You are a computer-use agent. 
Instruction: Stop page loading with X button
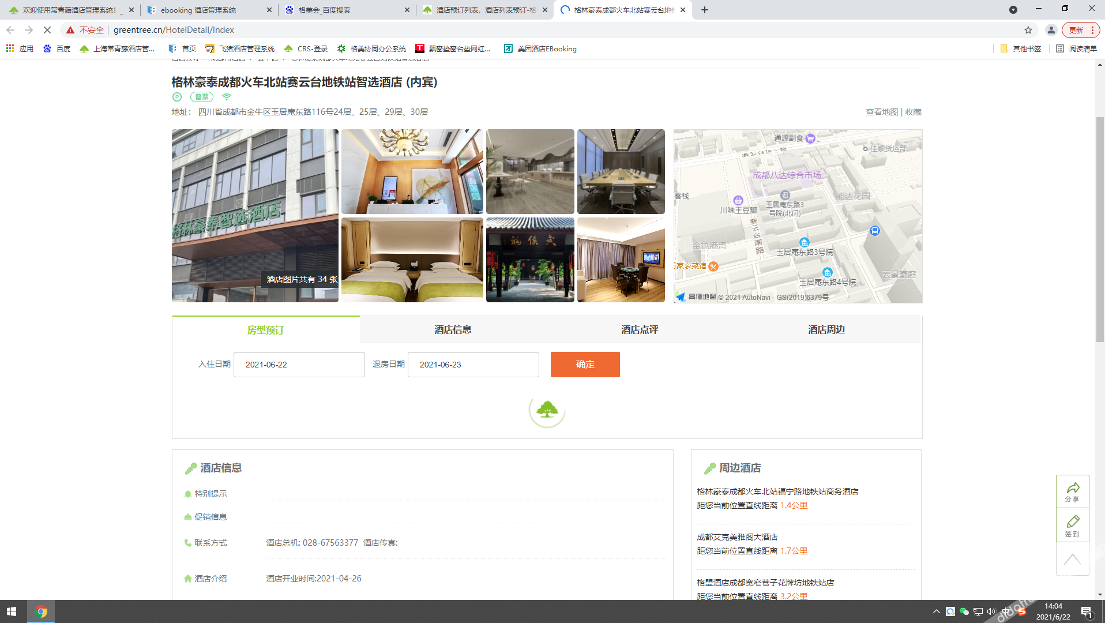(47, 30)
